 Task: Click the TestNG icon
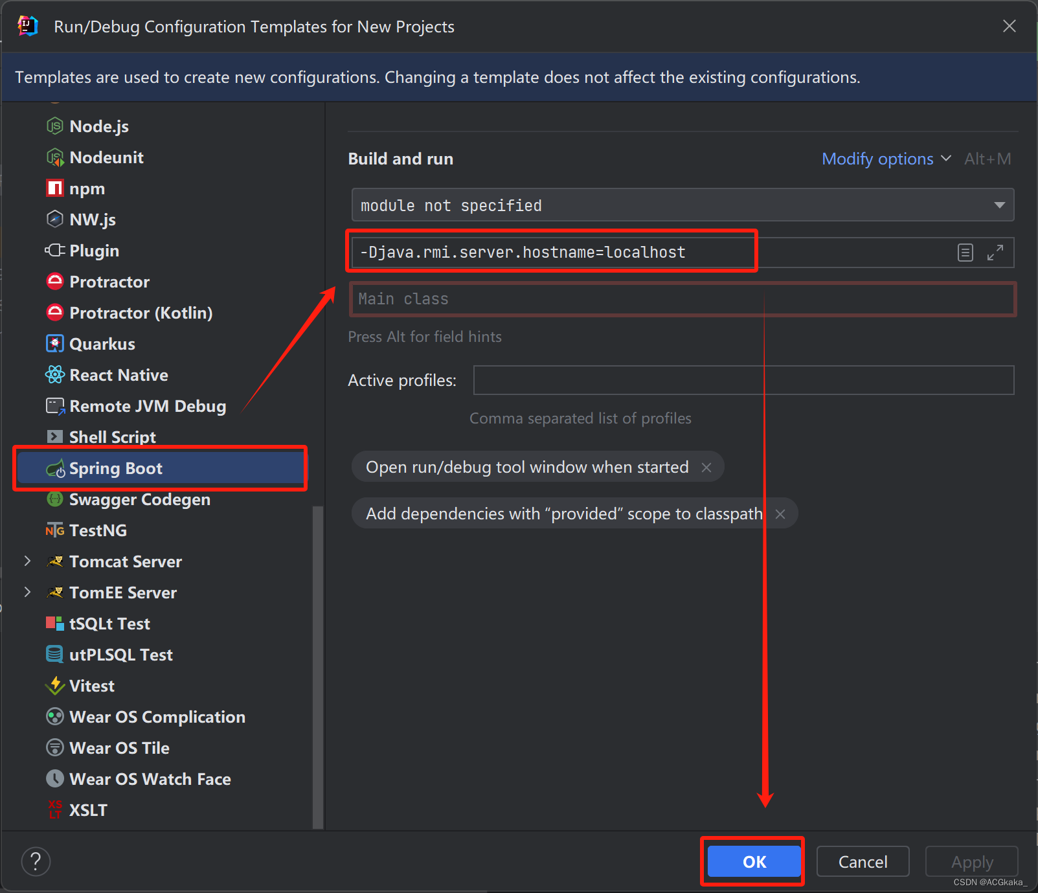point(55,530)
